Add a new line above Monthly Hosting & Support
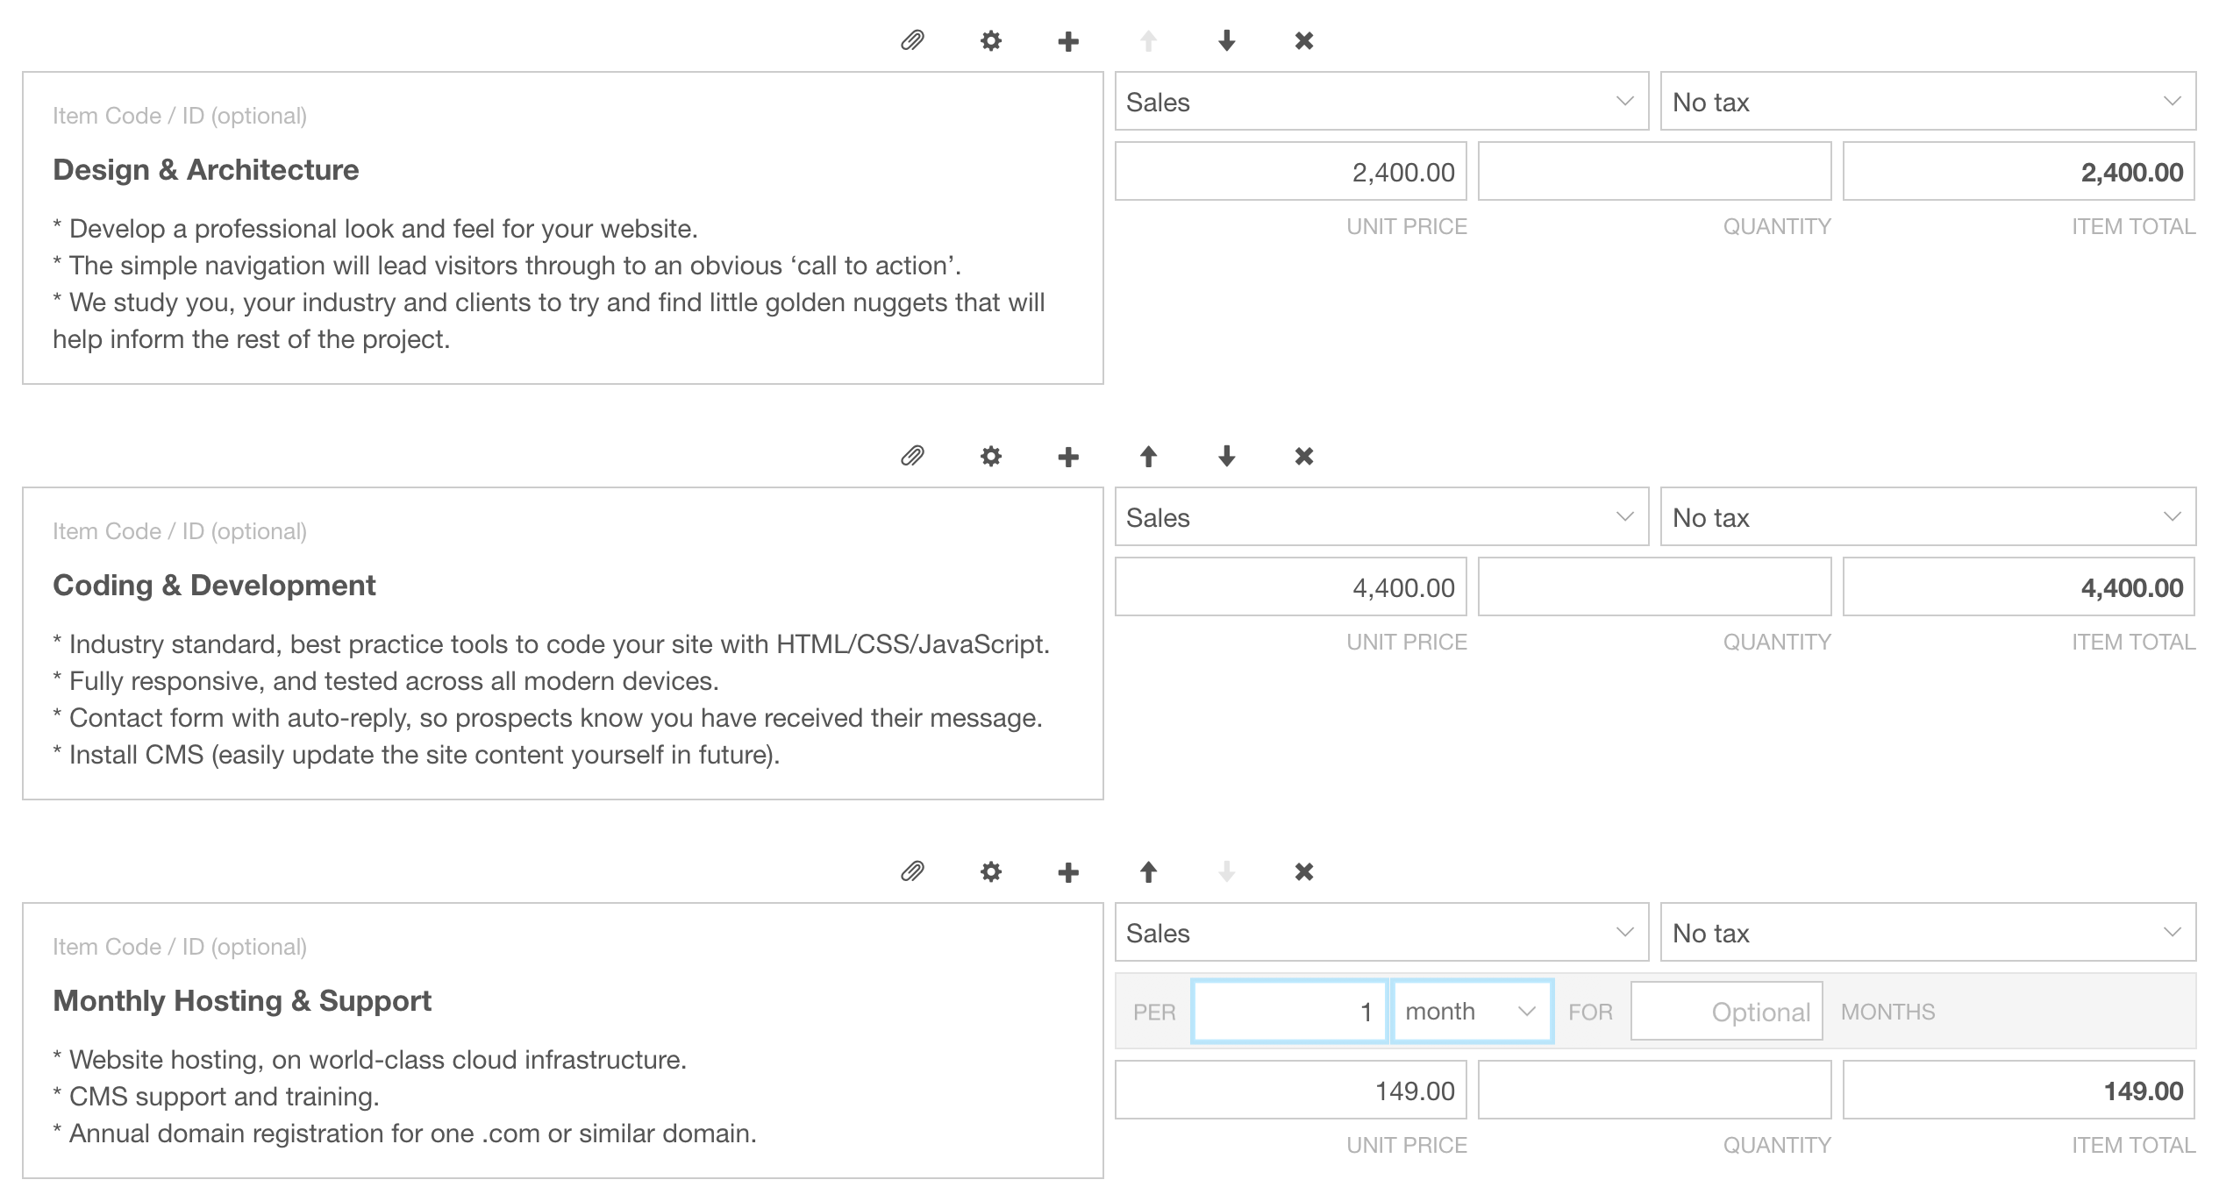The width and height of the screenshot is (2219, 1201). click(x=1068, y=871)
